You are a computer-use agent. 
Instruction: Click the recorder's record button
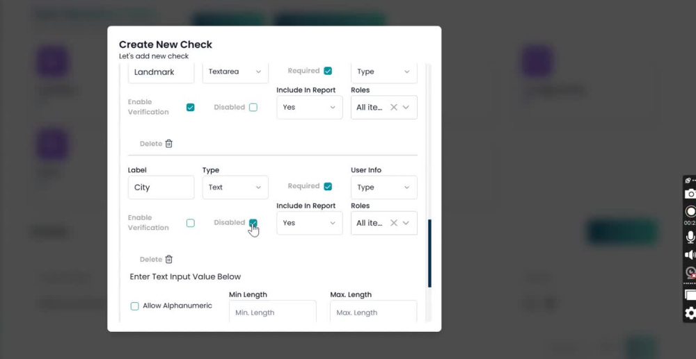(x=690, y=211)
